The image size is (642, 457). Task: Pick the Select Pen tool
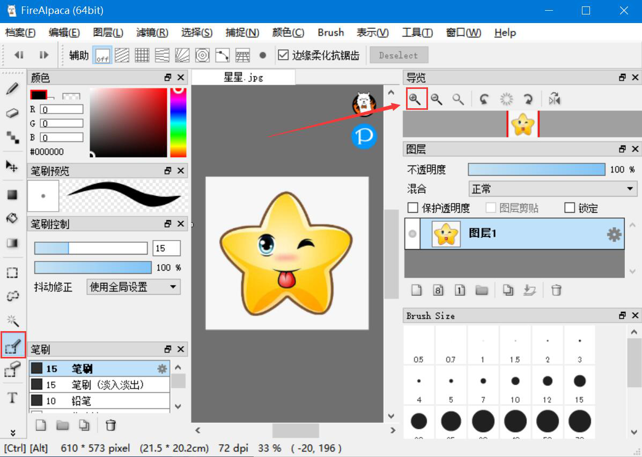(x=12, y=347)
